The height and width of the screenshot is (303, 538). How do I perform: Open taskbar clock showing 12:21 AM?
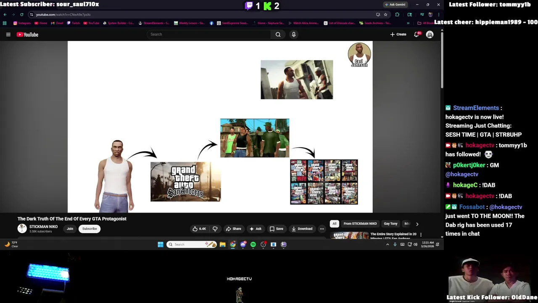(427, 245)
